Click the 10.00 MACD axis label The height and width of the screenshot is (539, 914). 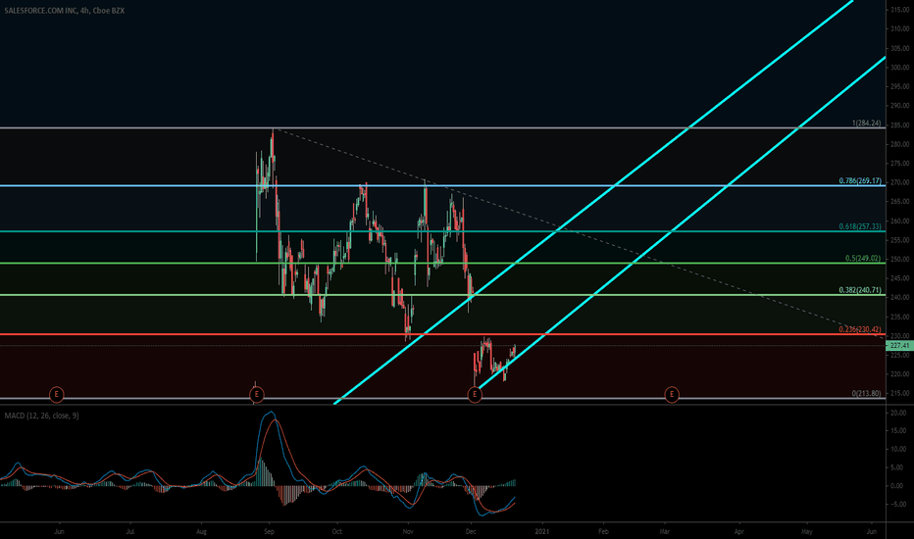(x=899, y=449)
